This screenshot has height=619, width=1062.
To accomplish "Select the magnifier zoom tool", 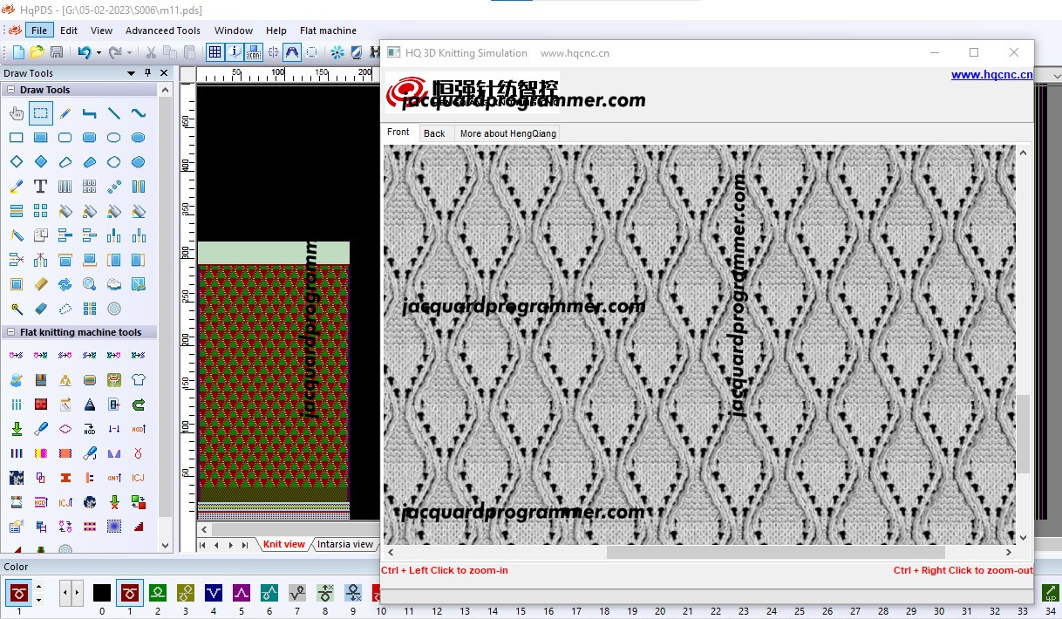I will (x=90, y=284).
